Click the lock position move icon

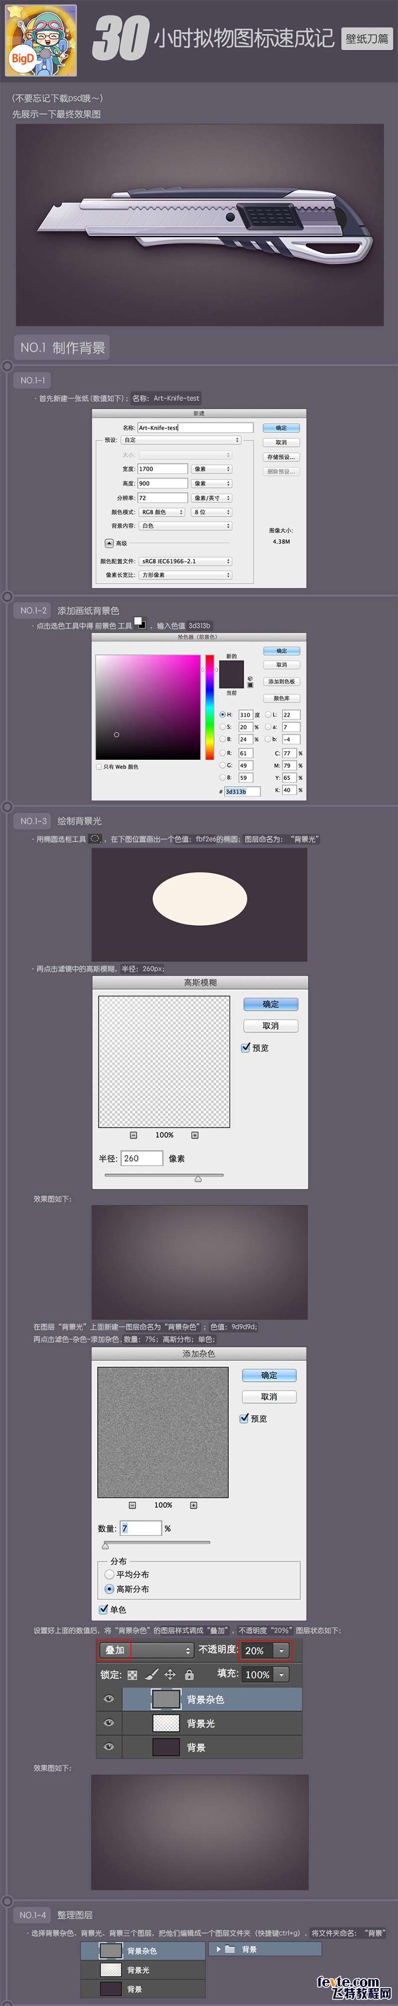(x=170, y=1674)
